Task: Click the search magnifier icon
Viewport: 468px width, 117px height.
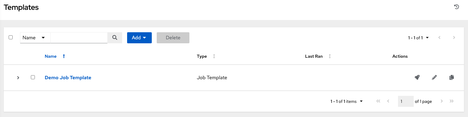Action: coord(115,37)
